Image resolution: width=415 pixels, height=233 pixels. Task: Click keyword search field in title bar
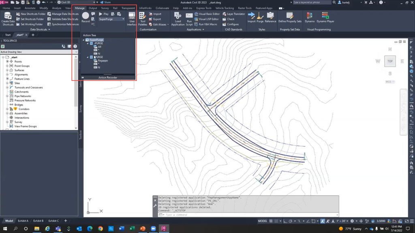(312, 2)
